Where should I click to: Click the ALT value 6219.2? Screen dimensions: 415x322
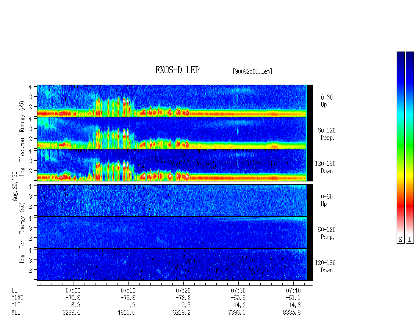[x=181, y=313]
